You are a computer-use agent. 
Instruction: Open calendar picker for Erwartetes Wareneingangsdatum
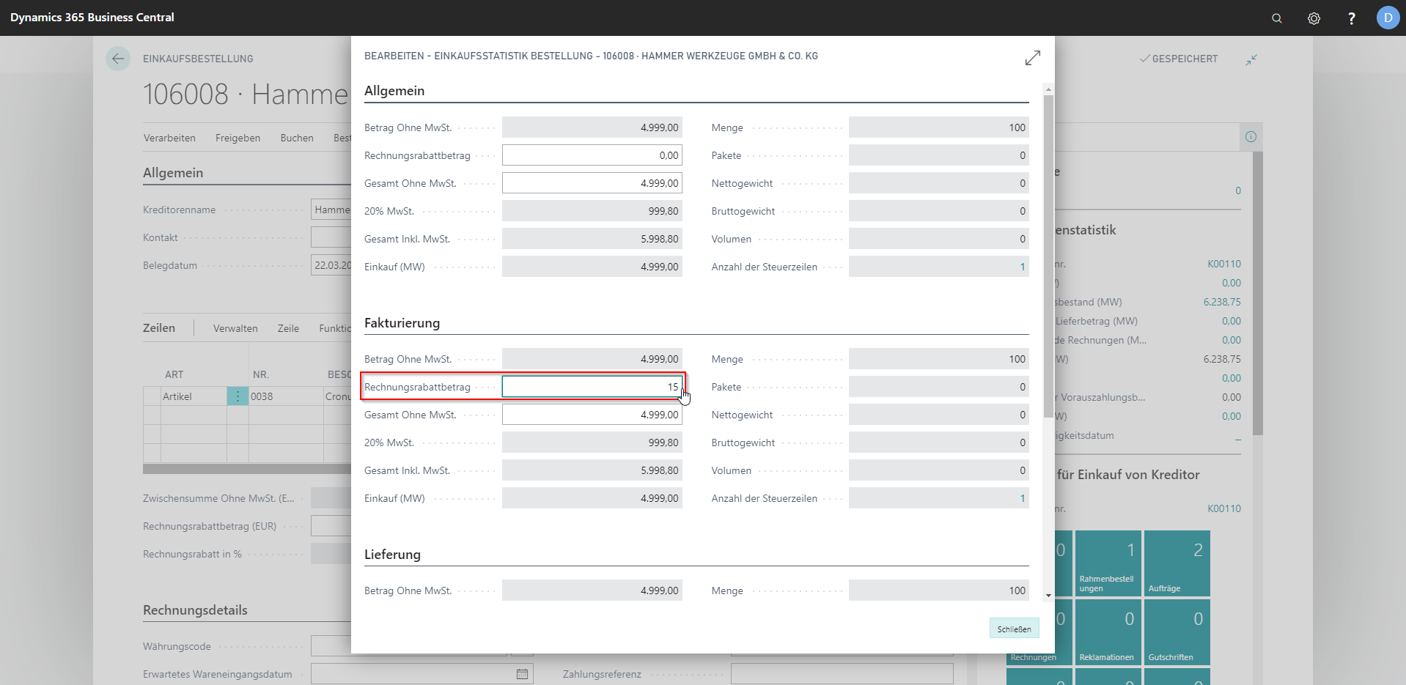pos(522,674)
